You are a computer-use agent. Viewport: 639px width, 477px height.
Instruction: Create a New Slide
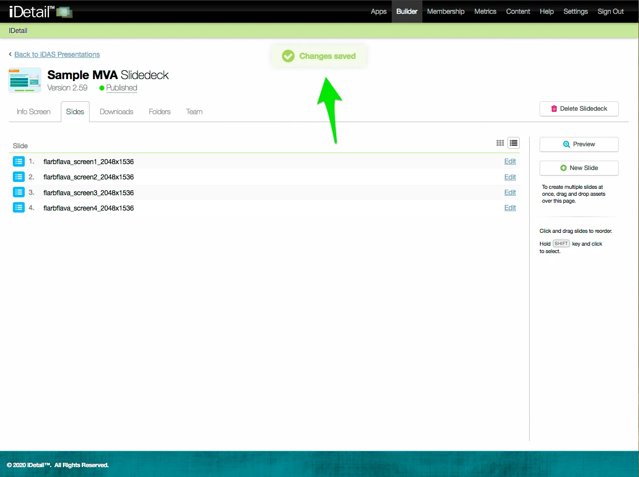coord(579,168)
